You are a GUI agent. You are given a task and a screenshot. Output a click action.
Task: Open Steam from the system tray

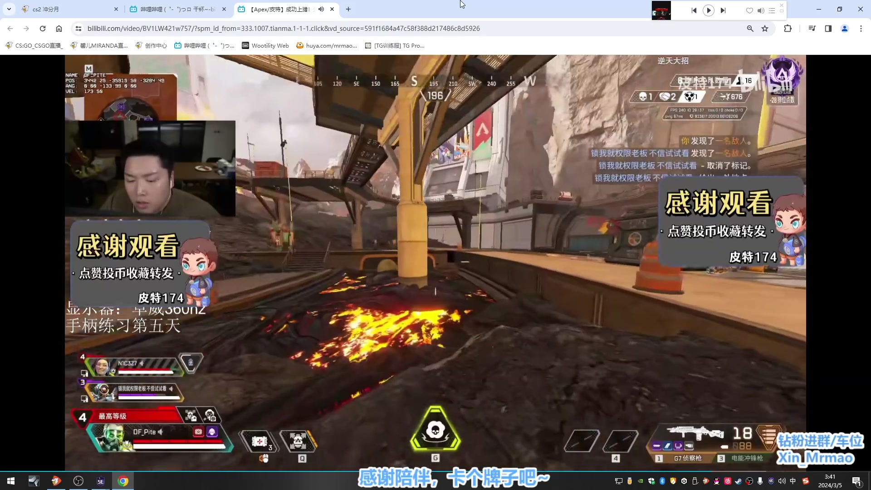click(x=739, y=481)
